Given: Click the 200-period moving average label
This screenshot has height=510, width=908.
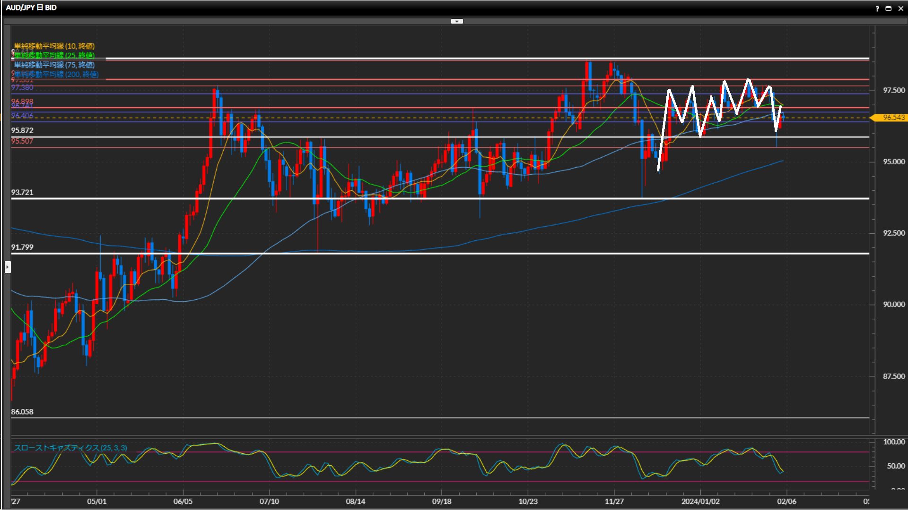Looking at the screenshot, I should pos(56,74).
